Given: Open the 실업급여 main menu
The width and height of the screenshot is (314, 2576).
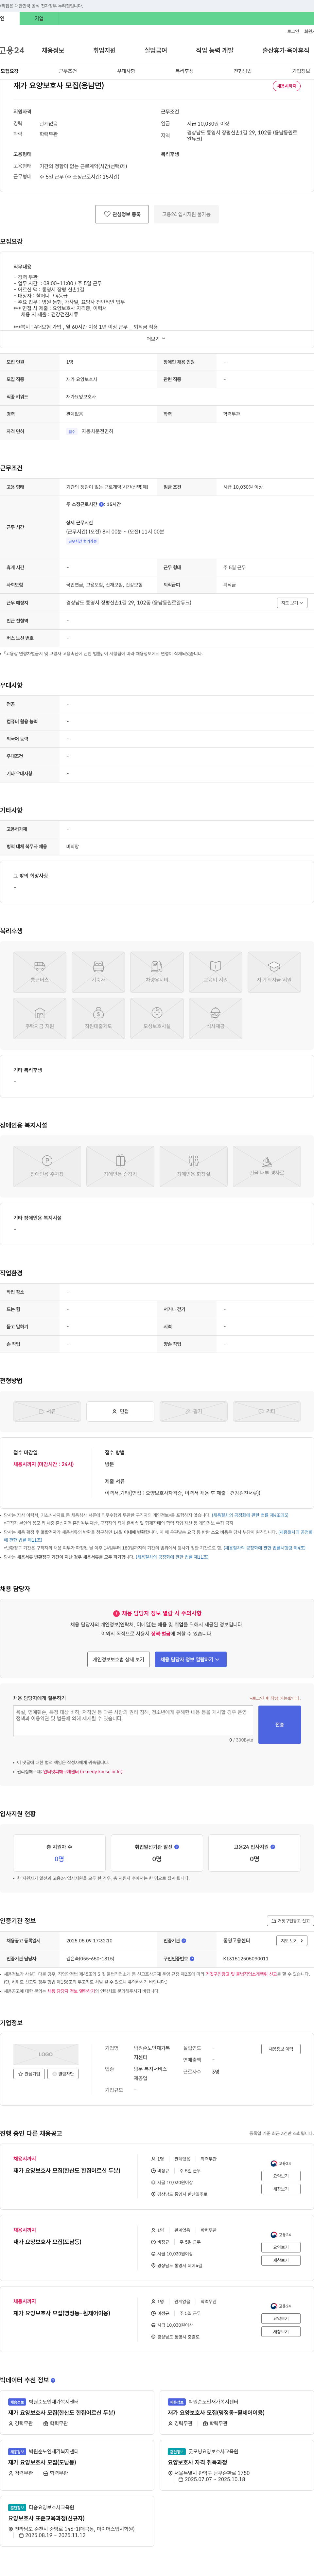Looking at the screenshot, I should (156, 50).
